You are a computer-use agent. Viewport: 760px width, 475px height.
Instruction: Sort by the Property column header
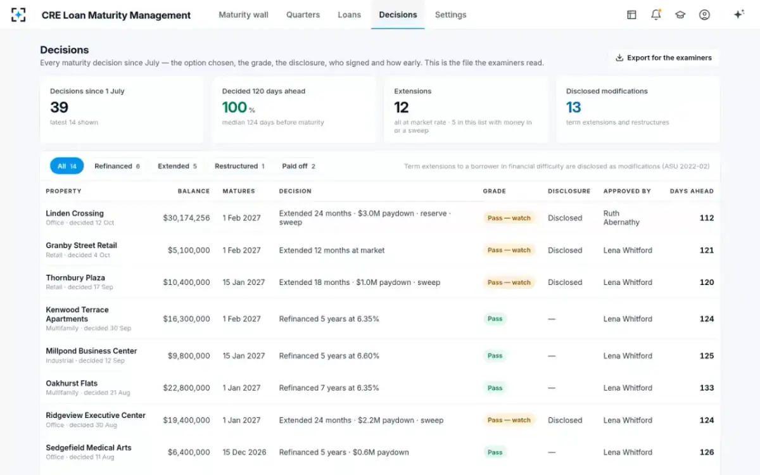[63, 191]
